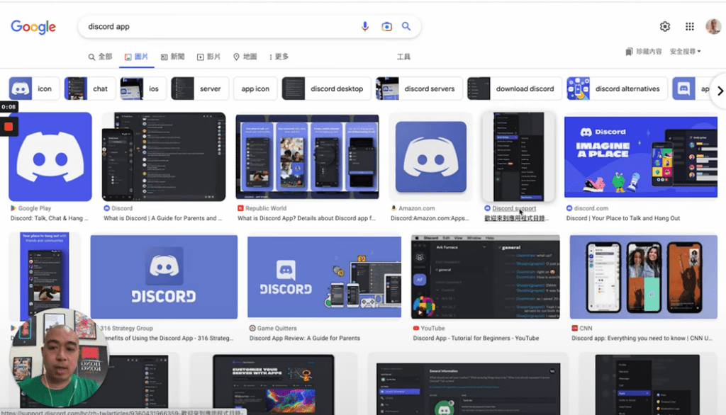Expand the 更多 (More) menu

pos(279,57)
